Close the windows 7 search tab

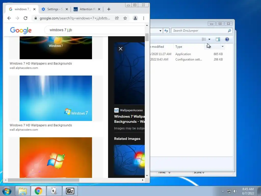[x=34, y=9]
